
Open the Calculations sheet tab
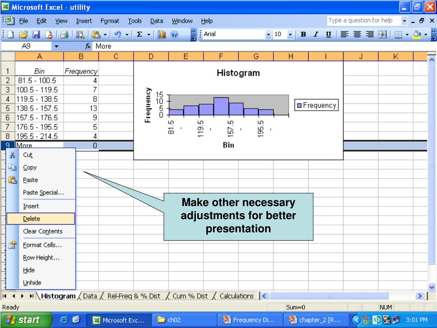point(236,296)
